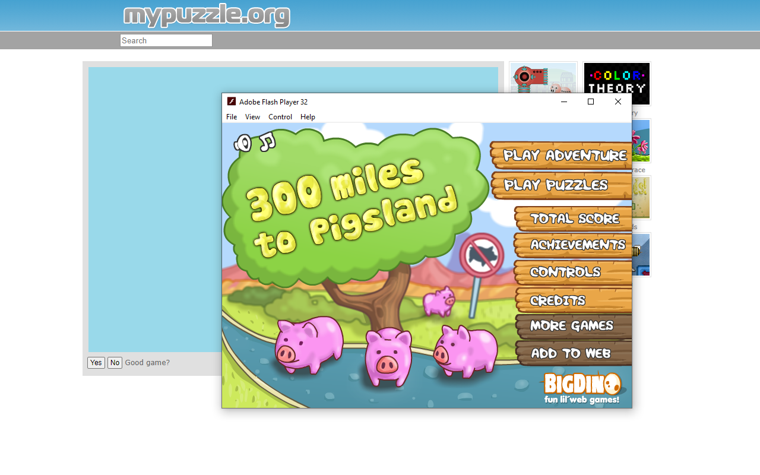
Task: Toggle the music note icon
Action: pos(267,141)
